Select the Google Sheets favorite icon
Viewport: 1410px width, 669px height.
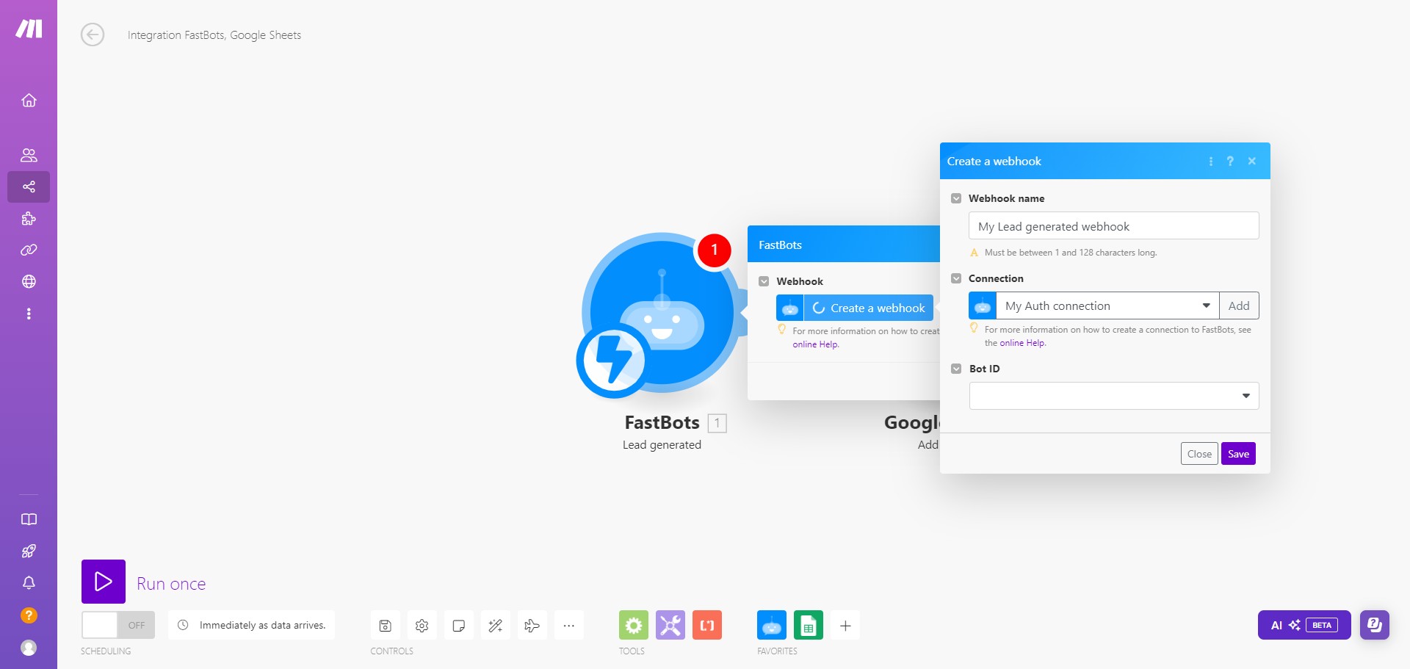[x=809, y=626]
